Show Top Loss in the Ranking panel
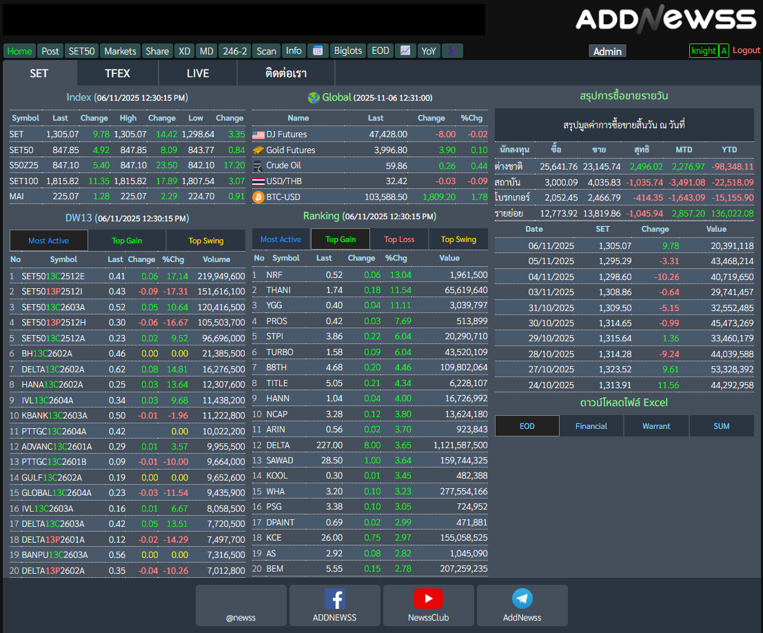 399,239
